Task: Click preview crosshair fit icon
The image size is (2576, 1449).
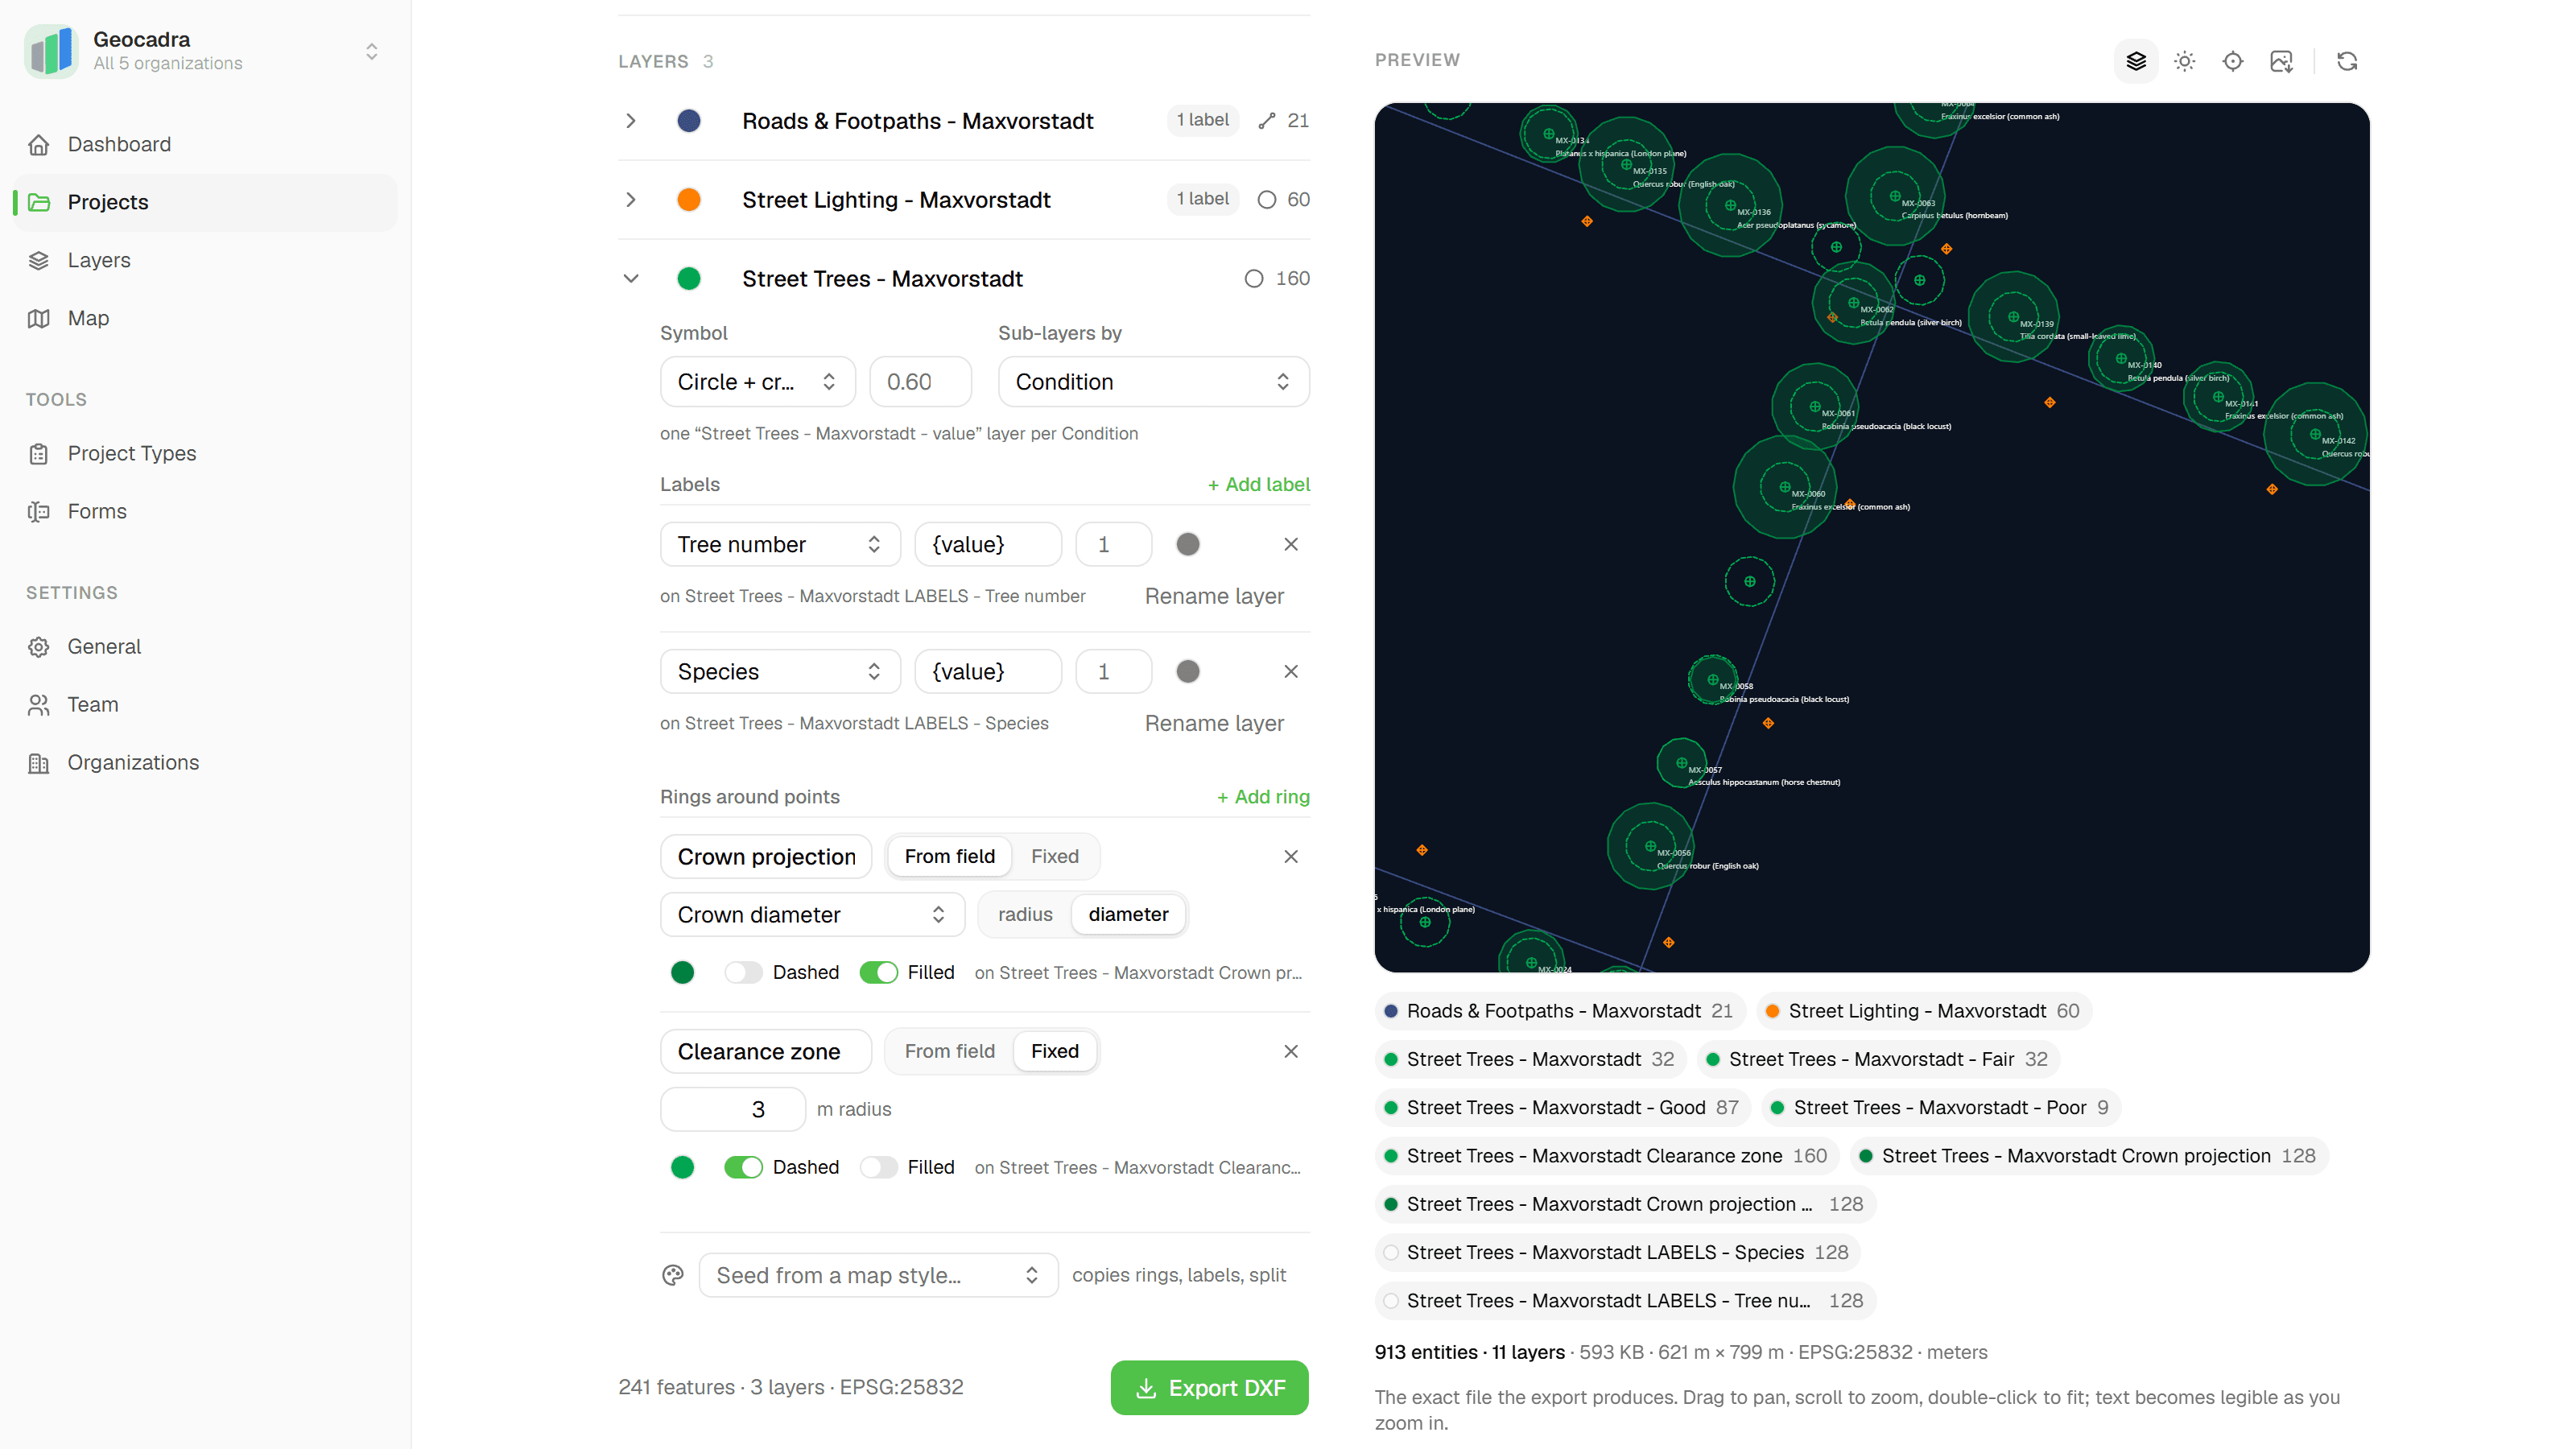Action: coord(2233,61)
